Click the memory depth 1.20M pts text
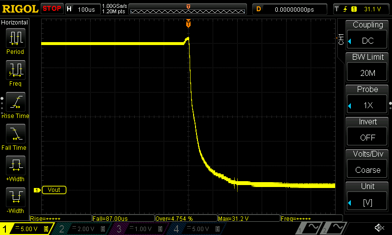The height and width of the screenshot is (235, 392). coord(114,11)
